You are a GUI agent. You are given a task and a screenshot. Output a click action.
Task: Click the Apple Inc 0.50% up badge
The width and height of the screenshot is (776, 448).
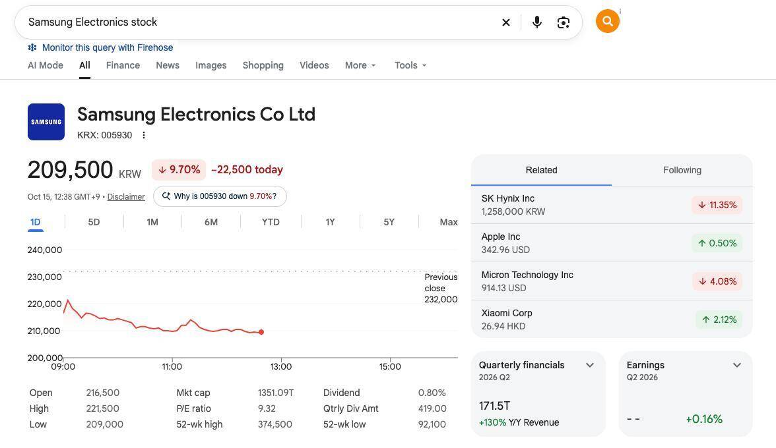[x=717, y=243]
